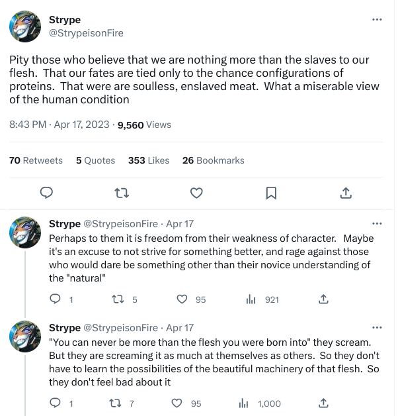The width and height of the screenshot is (398, 416).
Task: Retweet the main tweet
Action: [122, 193]
